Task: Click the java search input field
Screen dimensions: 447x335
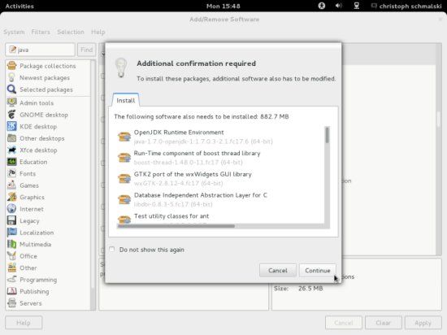Action: click(x=40, y=50)
